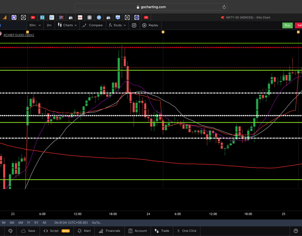Click the 24 date label on time axis
The height and width of the screenshot is (236, 302).
148,214
